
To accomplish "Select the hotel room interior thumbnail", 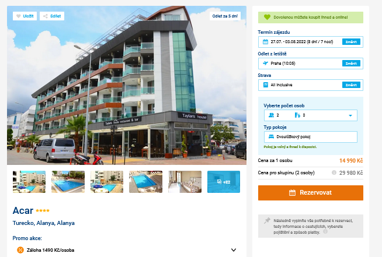I will point(185,182).
